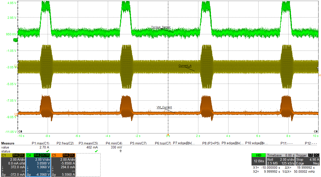Open the C4 channel descriptor box
Screen dimensions: 321x177
click(x=38, y=165)
